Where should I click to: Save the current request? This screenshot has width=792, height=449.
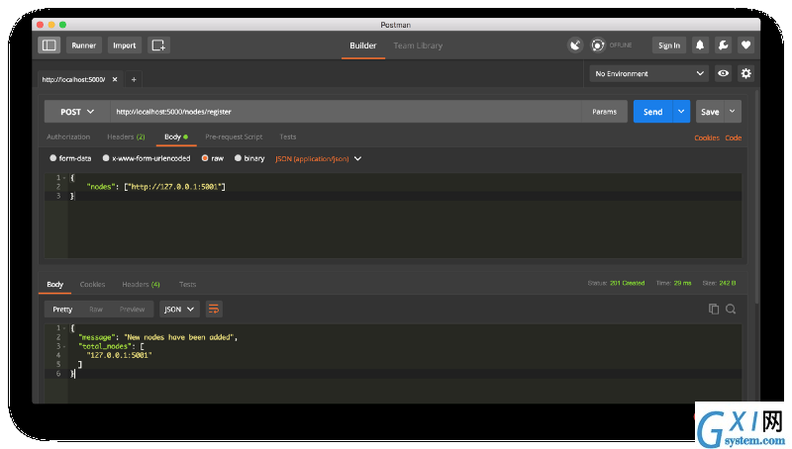pyautogui.click(x=710, y=112)
